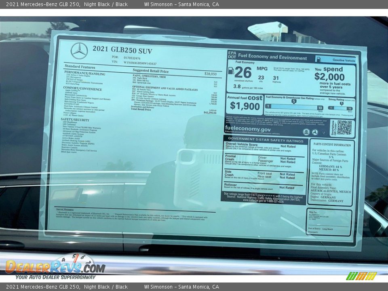
Task: Click the 'Frontal Crash' row label
Action: (230, 158)
